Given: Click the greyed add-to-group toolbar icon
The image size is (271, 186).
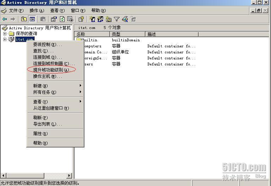Looking at the screenshot, I should point(133,19).
